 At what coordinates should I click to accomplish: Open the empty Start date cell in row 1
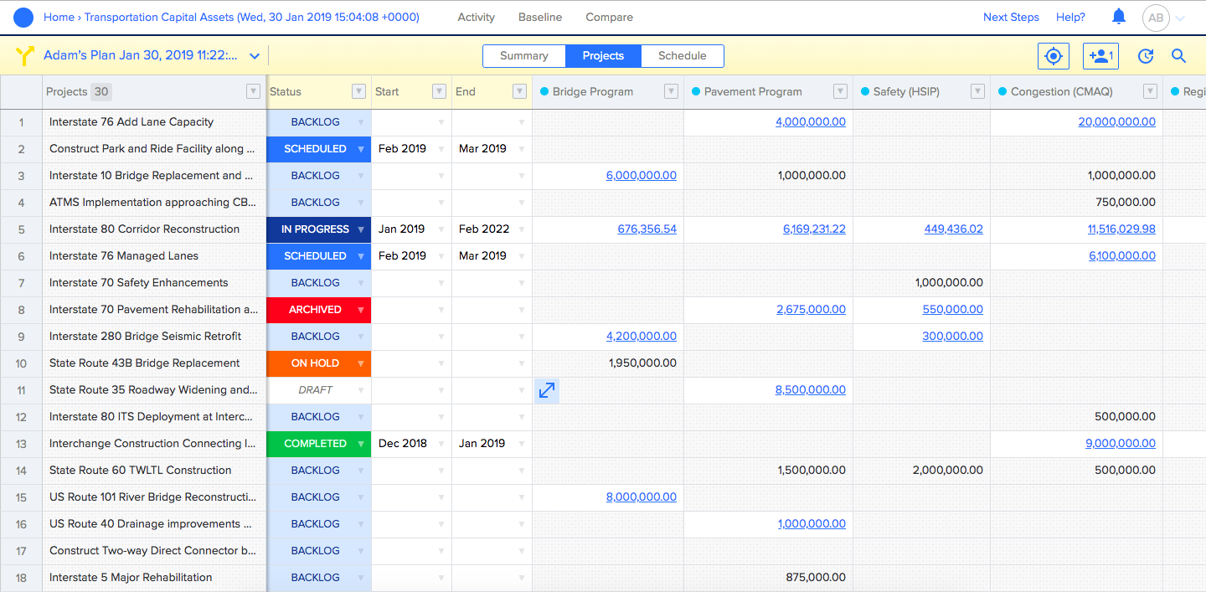click(412, 122)
